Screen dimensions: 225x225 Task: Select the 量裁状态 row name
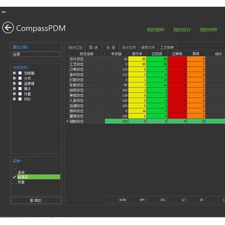pyautogui.click(x=76, y=116)
